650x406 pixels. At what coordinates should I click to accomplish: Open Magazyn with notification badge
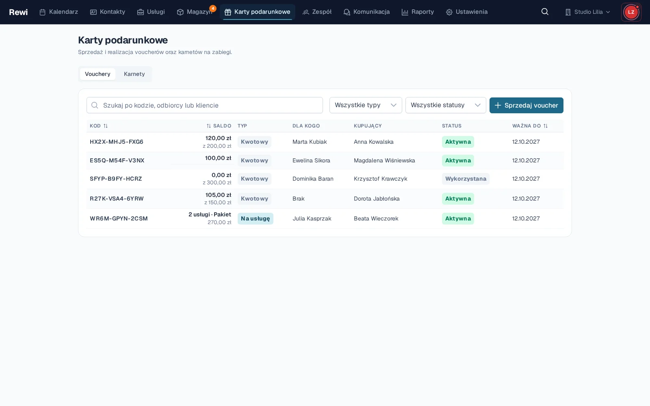point(195,12)
